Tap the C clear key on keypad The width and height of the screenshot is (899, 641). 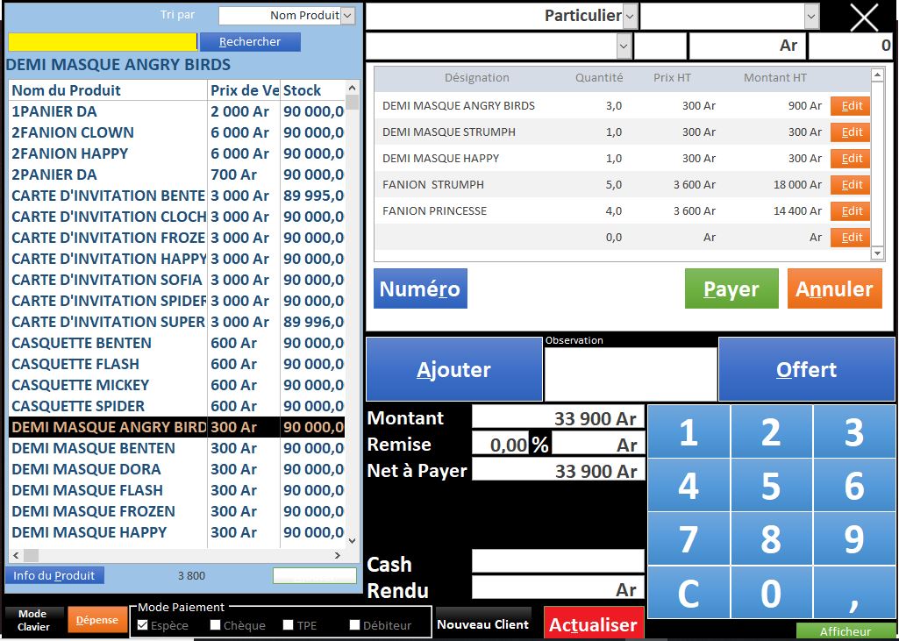(x=688, y=594)
